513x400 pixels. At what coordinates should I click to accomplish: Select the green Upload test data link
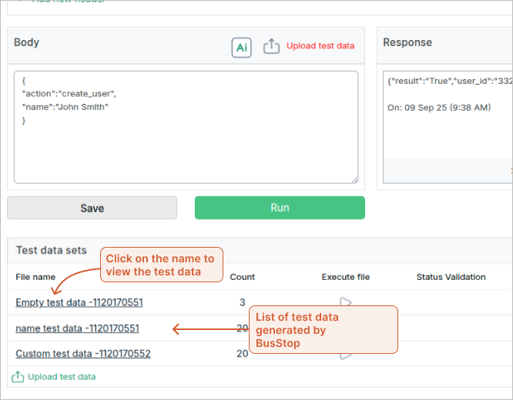tap(62, 377)
